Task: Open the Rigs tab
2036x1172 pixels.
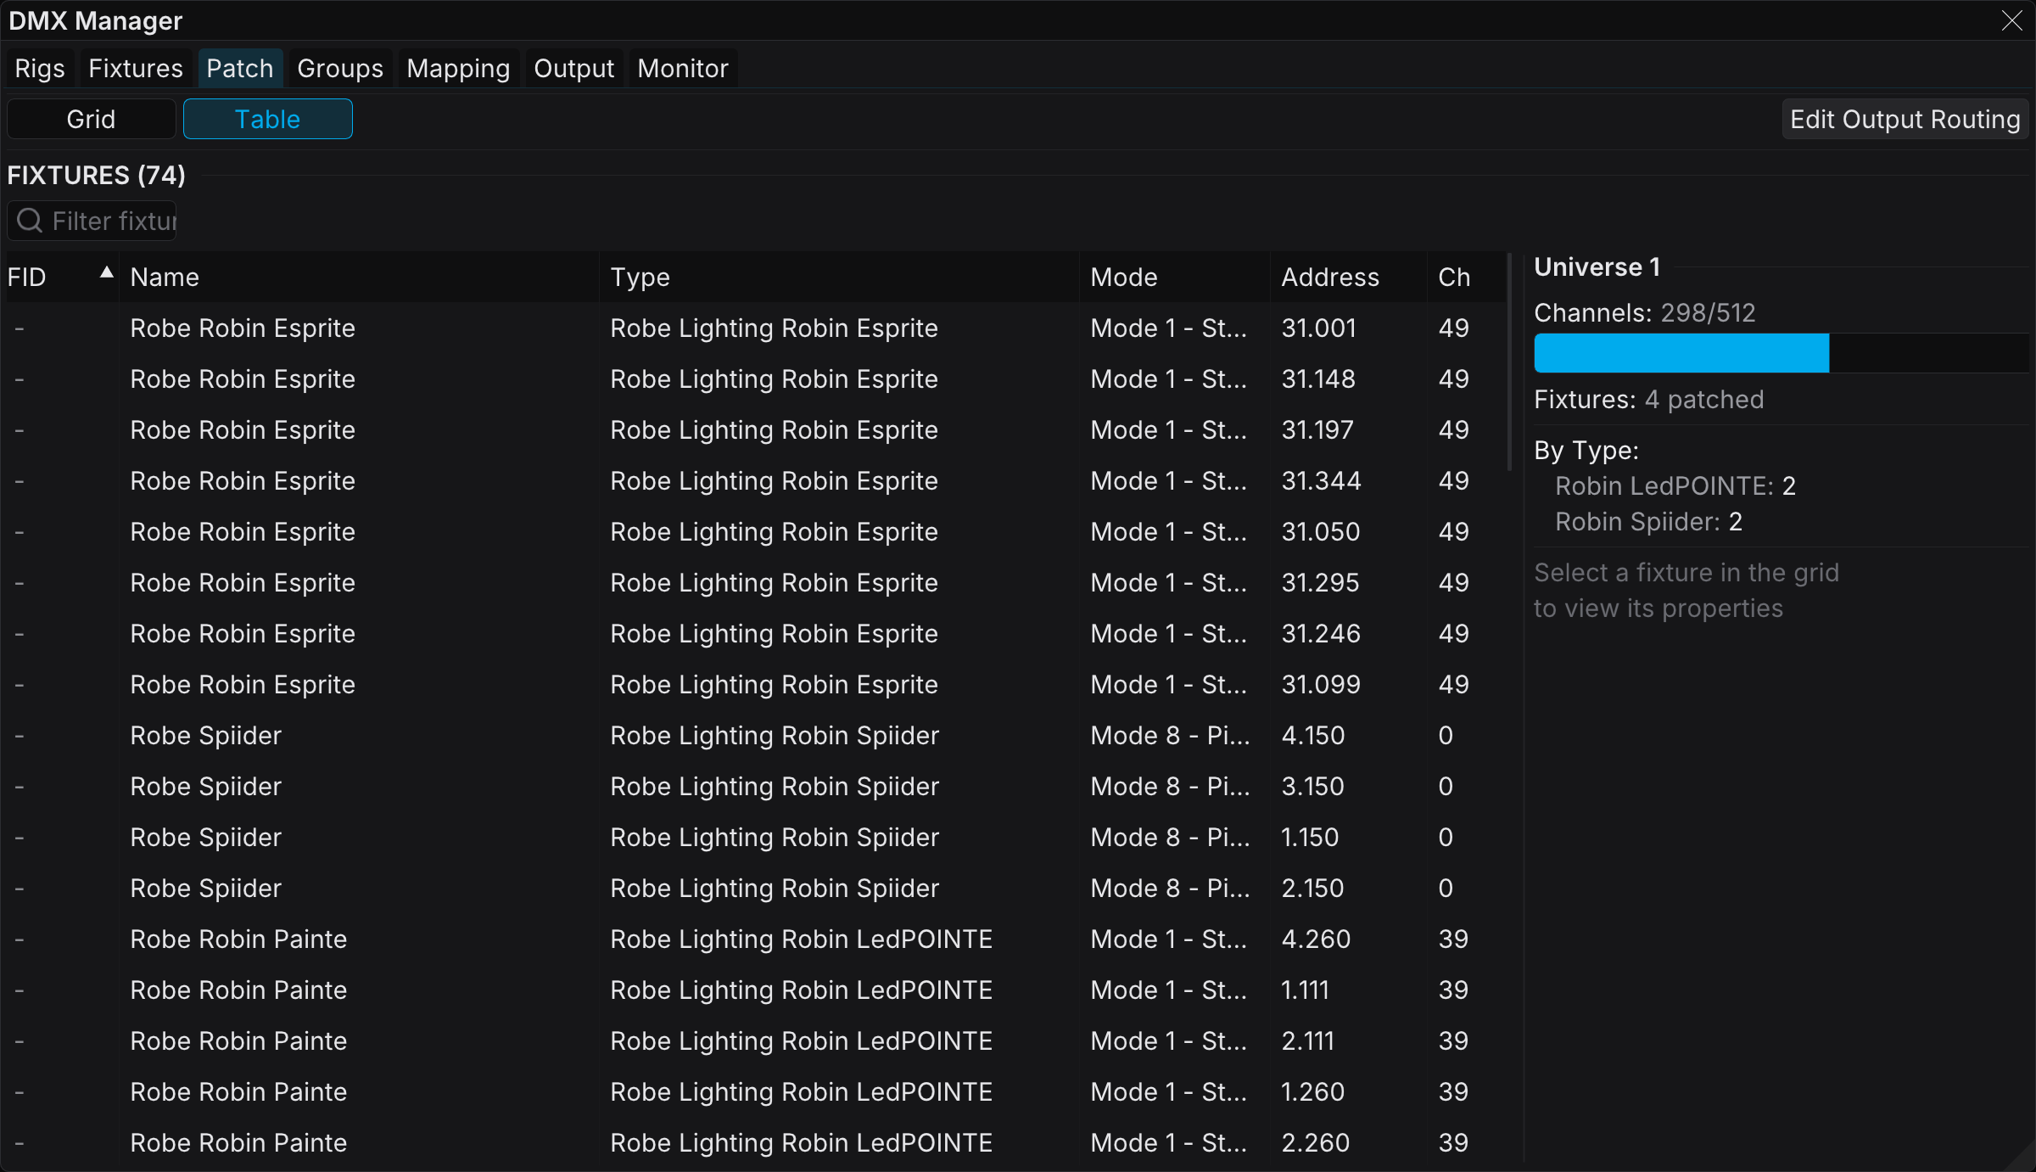Action: point(40,69)
